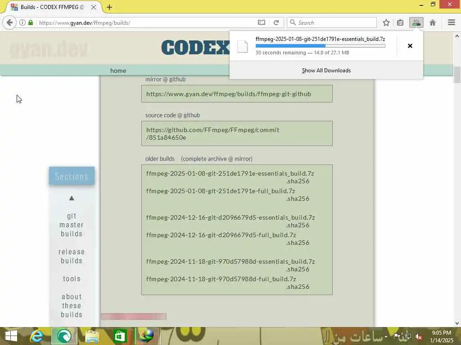Open the taskbar clock 9:05 PM
Screen dimensions: 461x345
pos(441,336)
